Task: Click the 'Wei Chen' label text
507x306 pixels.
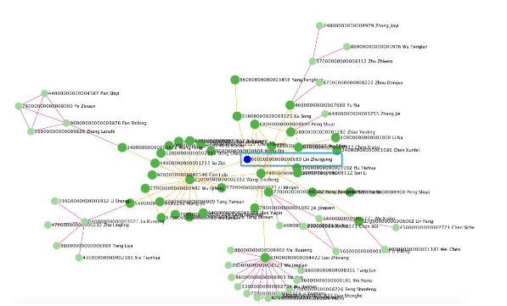Action: (450, 249)
